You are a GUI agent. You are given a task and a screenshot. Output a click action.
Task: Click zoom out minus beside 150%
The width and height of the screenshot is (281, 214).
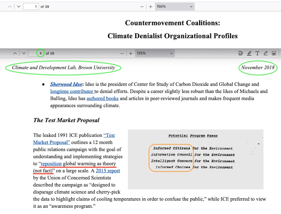click(x=142, y=7)
